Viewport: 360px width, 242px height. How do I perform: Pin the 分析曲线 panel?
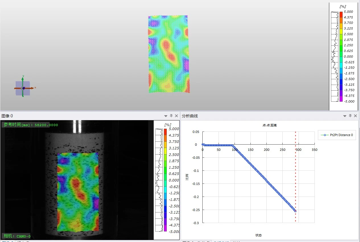tap(350, 116)
